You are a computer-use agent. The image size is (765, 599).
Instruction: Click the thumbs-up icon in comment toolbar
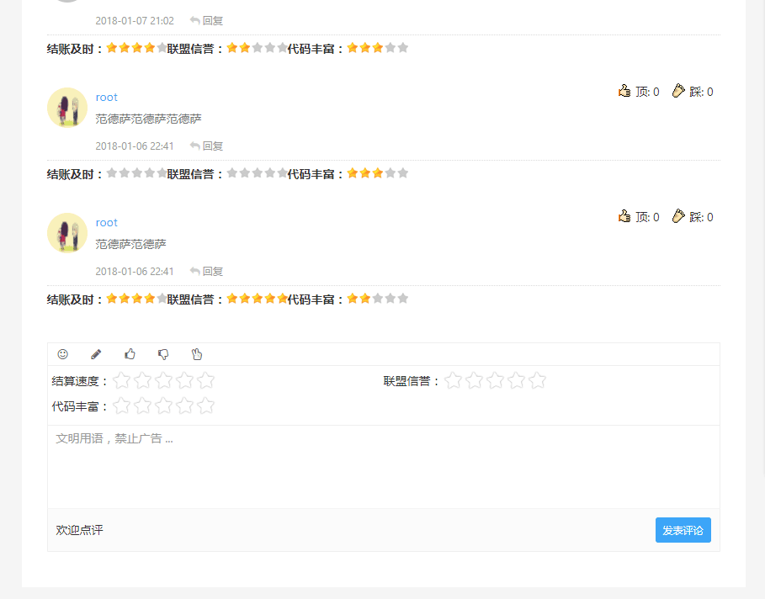(130, 354)
